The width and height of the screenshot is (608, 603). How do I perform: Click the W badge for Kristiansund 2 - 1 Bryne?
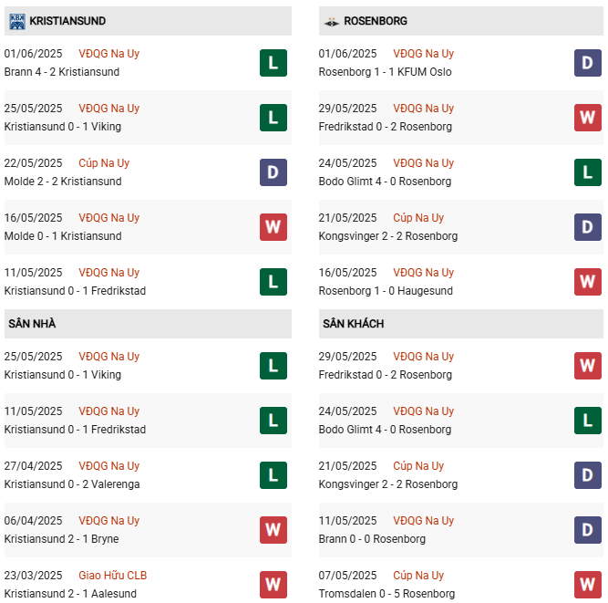pos(273,530)
